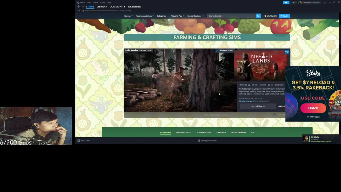Open the Steam announcements megaphone button
The height and width of the screenshot is (192, 341).
coord(286,2)
